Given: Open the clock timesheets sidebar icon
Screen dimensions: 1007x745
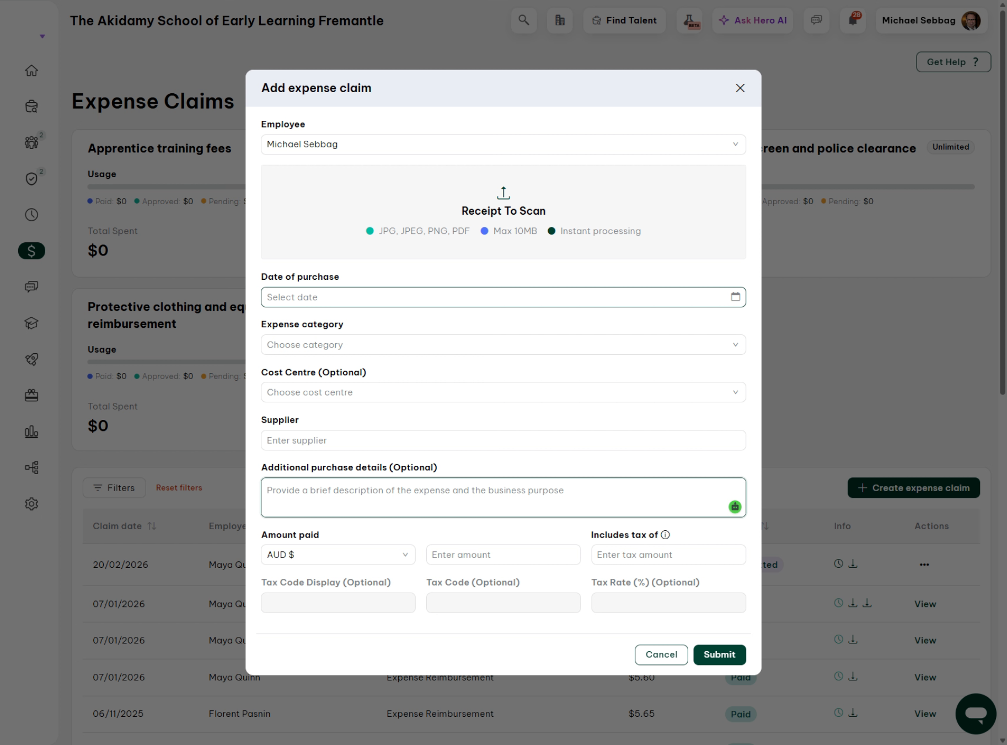Looking at the screenshot, I should (31, 215).
